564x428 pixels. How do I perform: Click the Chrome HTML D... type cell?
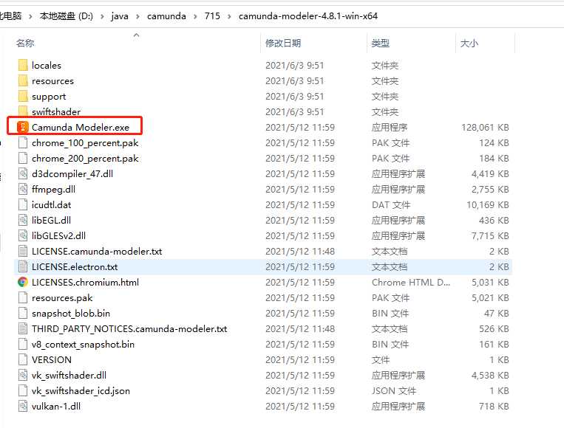pyautogui.click(x=411, y=282)
